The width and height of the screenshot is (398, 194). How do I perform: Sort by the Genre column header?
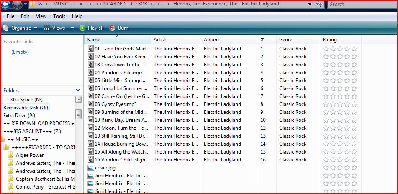coord(298,40)
